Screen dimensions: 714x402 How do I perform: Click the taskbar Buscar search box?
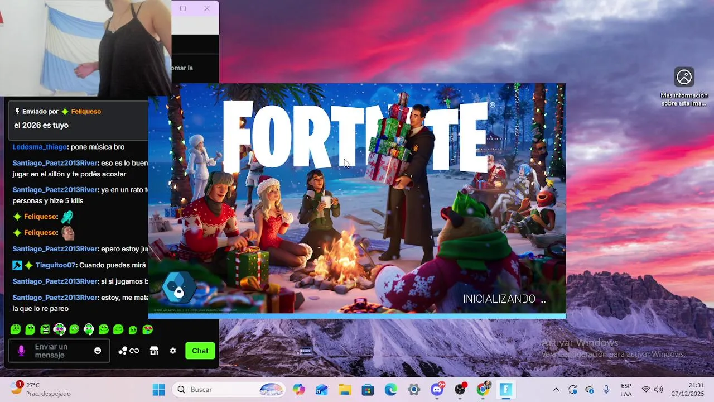[x=229, y=389]
